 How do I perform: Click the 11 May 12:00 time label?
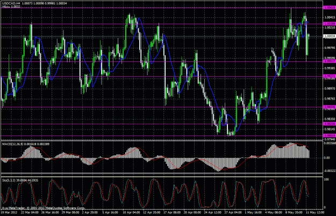(x=315, y=213)
